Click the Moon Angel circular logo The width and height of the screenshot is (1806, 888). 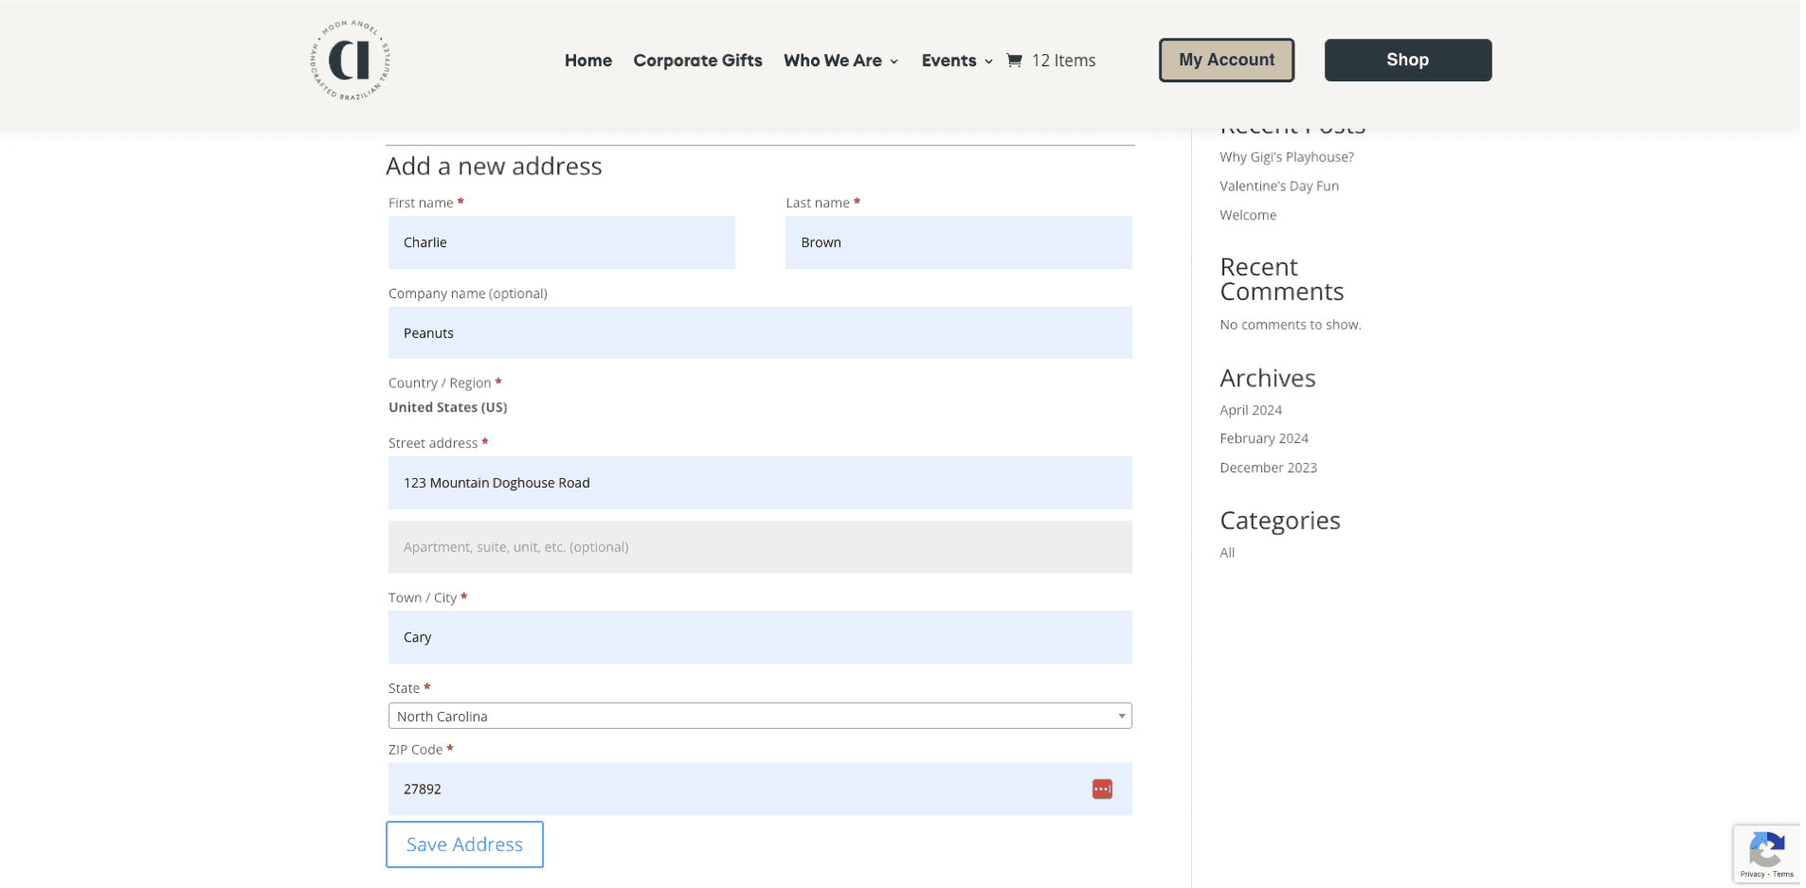click(x=351, y=61)
